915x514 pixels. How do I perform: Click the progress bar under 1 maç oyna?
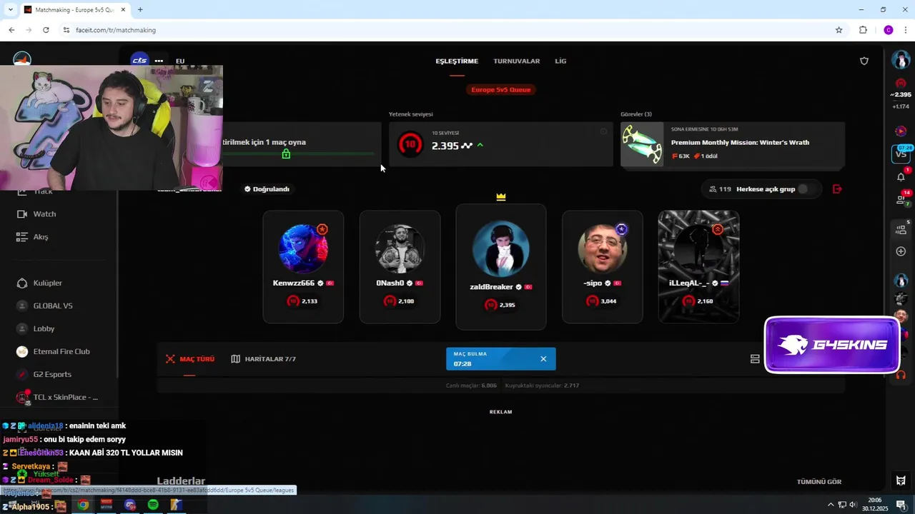pyautogui.click(x=300, y=153)
